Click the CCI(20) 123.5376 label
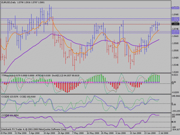 [10, 97]
